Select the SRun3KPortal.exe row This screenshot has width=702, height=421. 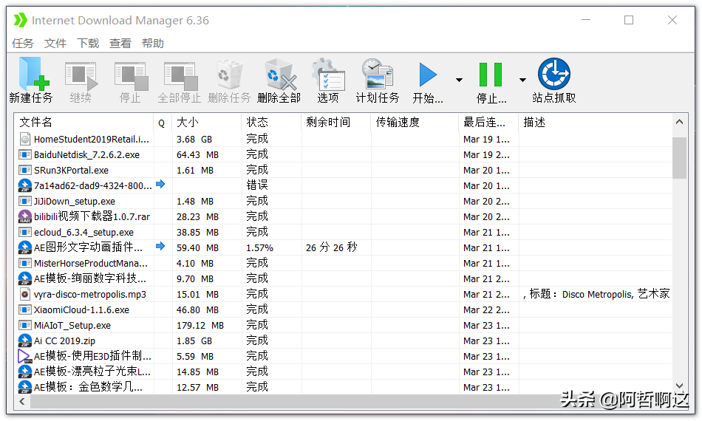(344, 170)
